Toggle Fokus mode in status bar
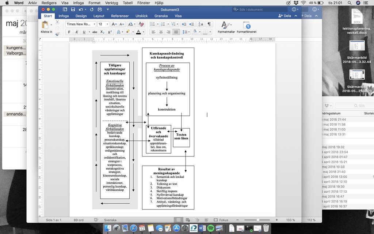Screen dimensions: 374x234 (221, 220)
